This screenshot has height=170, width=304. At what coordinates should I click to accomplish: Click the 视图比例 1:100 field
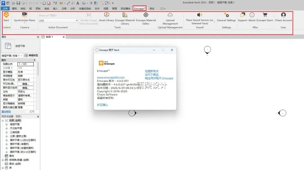point(26,64)
